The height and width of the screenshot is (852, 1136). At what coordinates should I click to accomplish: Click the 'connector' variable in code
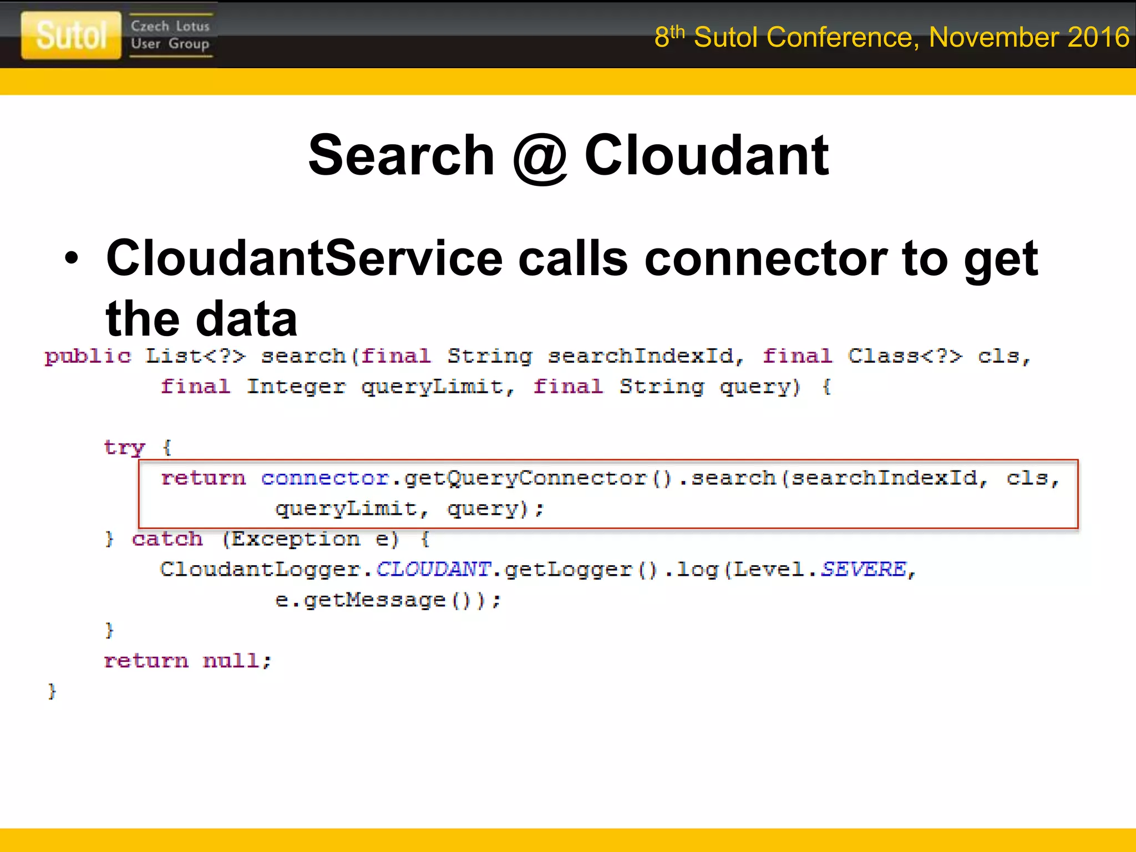pos(325,478)
